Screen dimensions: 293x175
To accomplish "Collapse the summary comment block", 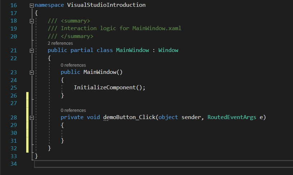I will click(x=32, y=21).
